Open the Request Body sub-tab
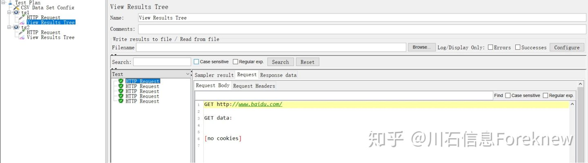The height and width of the screenshot is (163, 588). [213, 85]
